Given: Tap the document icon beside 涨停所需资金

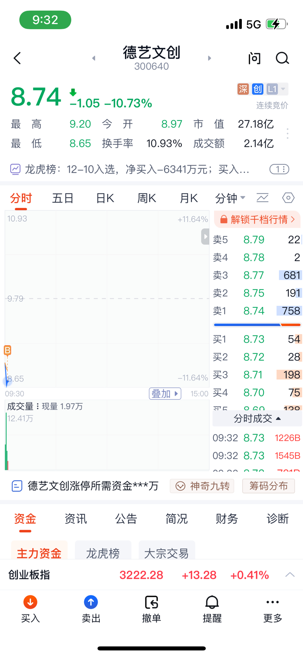Looking at the screenshot, I should [x=17, y=486].
